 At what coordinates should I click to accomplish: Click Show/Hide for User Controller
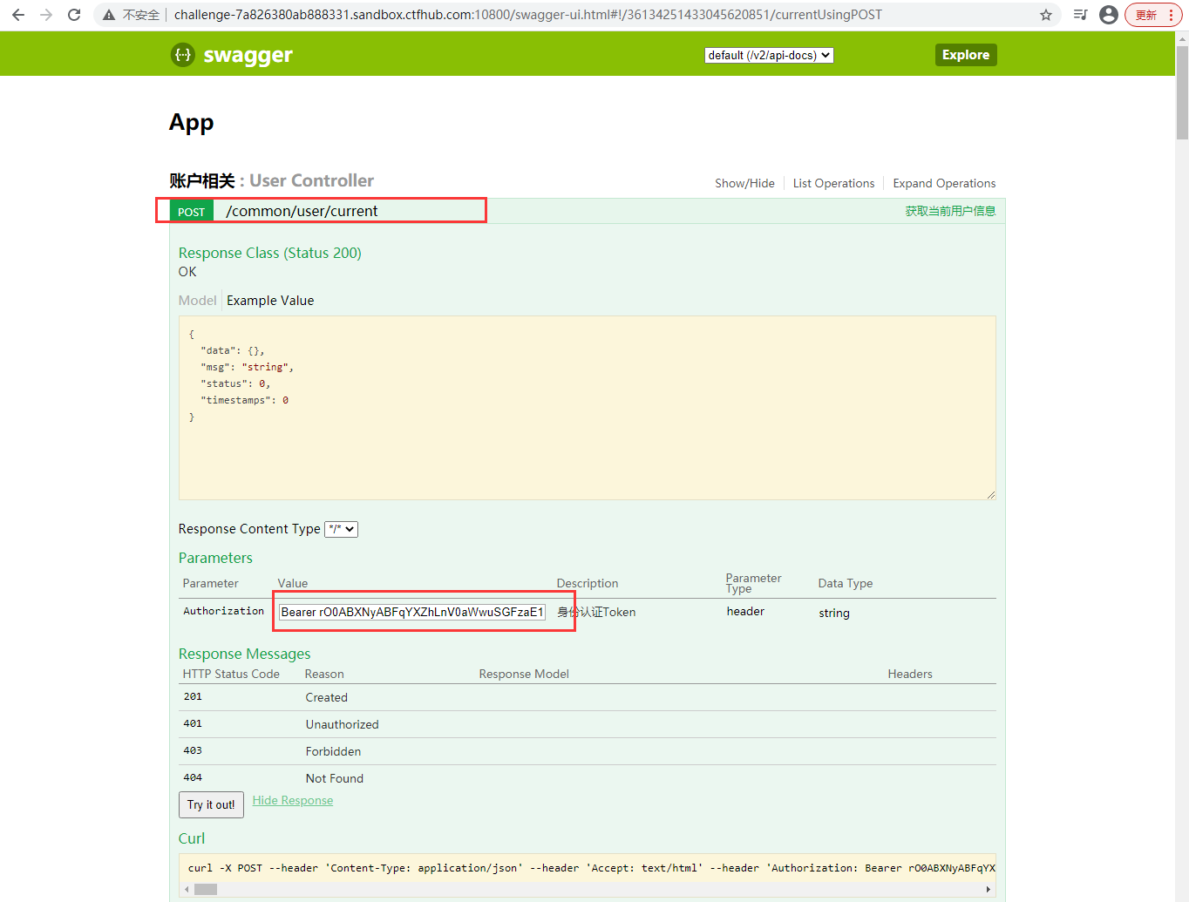(744, 183)
